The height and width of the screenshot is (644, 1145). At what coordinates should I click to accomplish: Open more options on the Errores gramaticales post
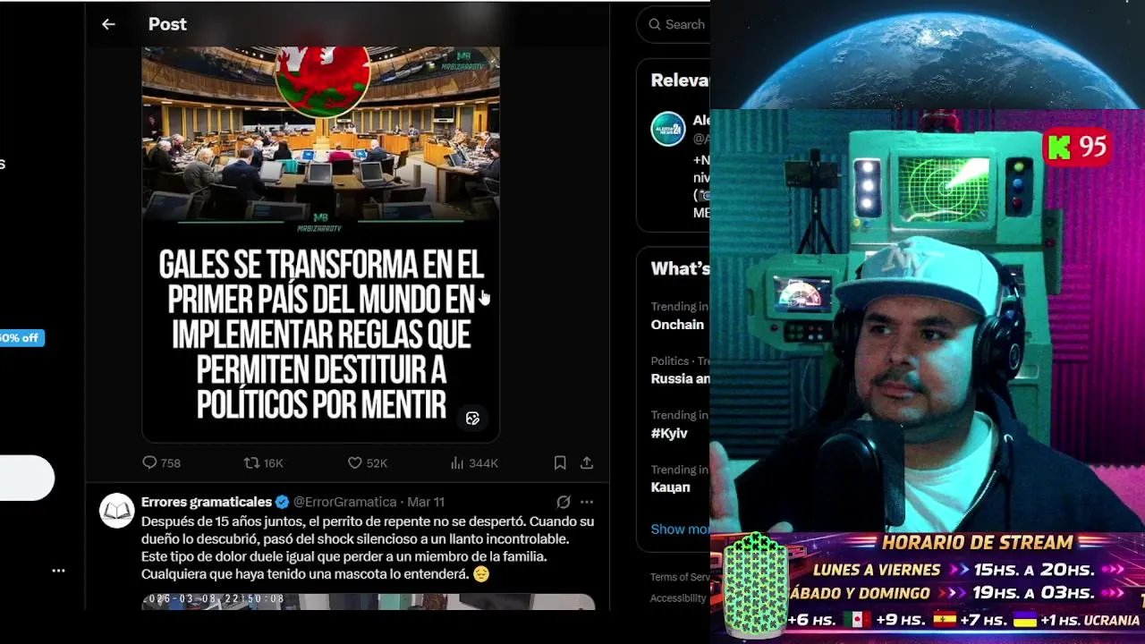[x=587, y=502]
